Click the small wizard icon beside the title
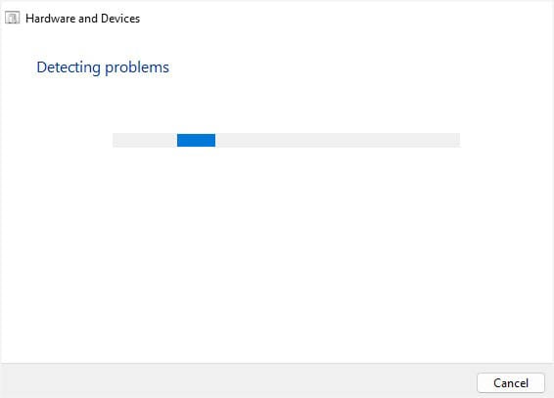The height and width of the screenshot is (398, 554). [x=13, y=18]
